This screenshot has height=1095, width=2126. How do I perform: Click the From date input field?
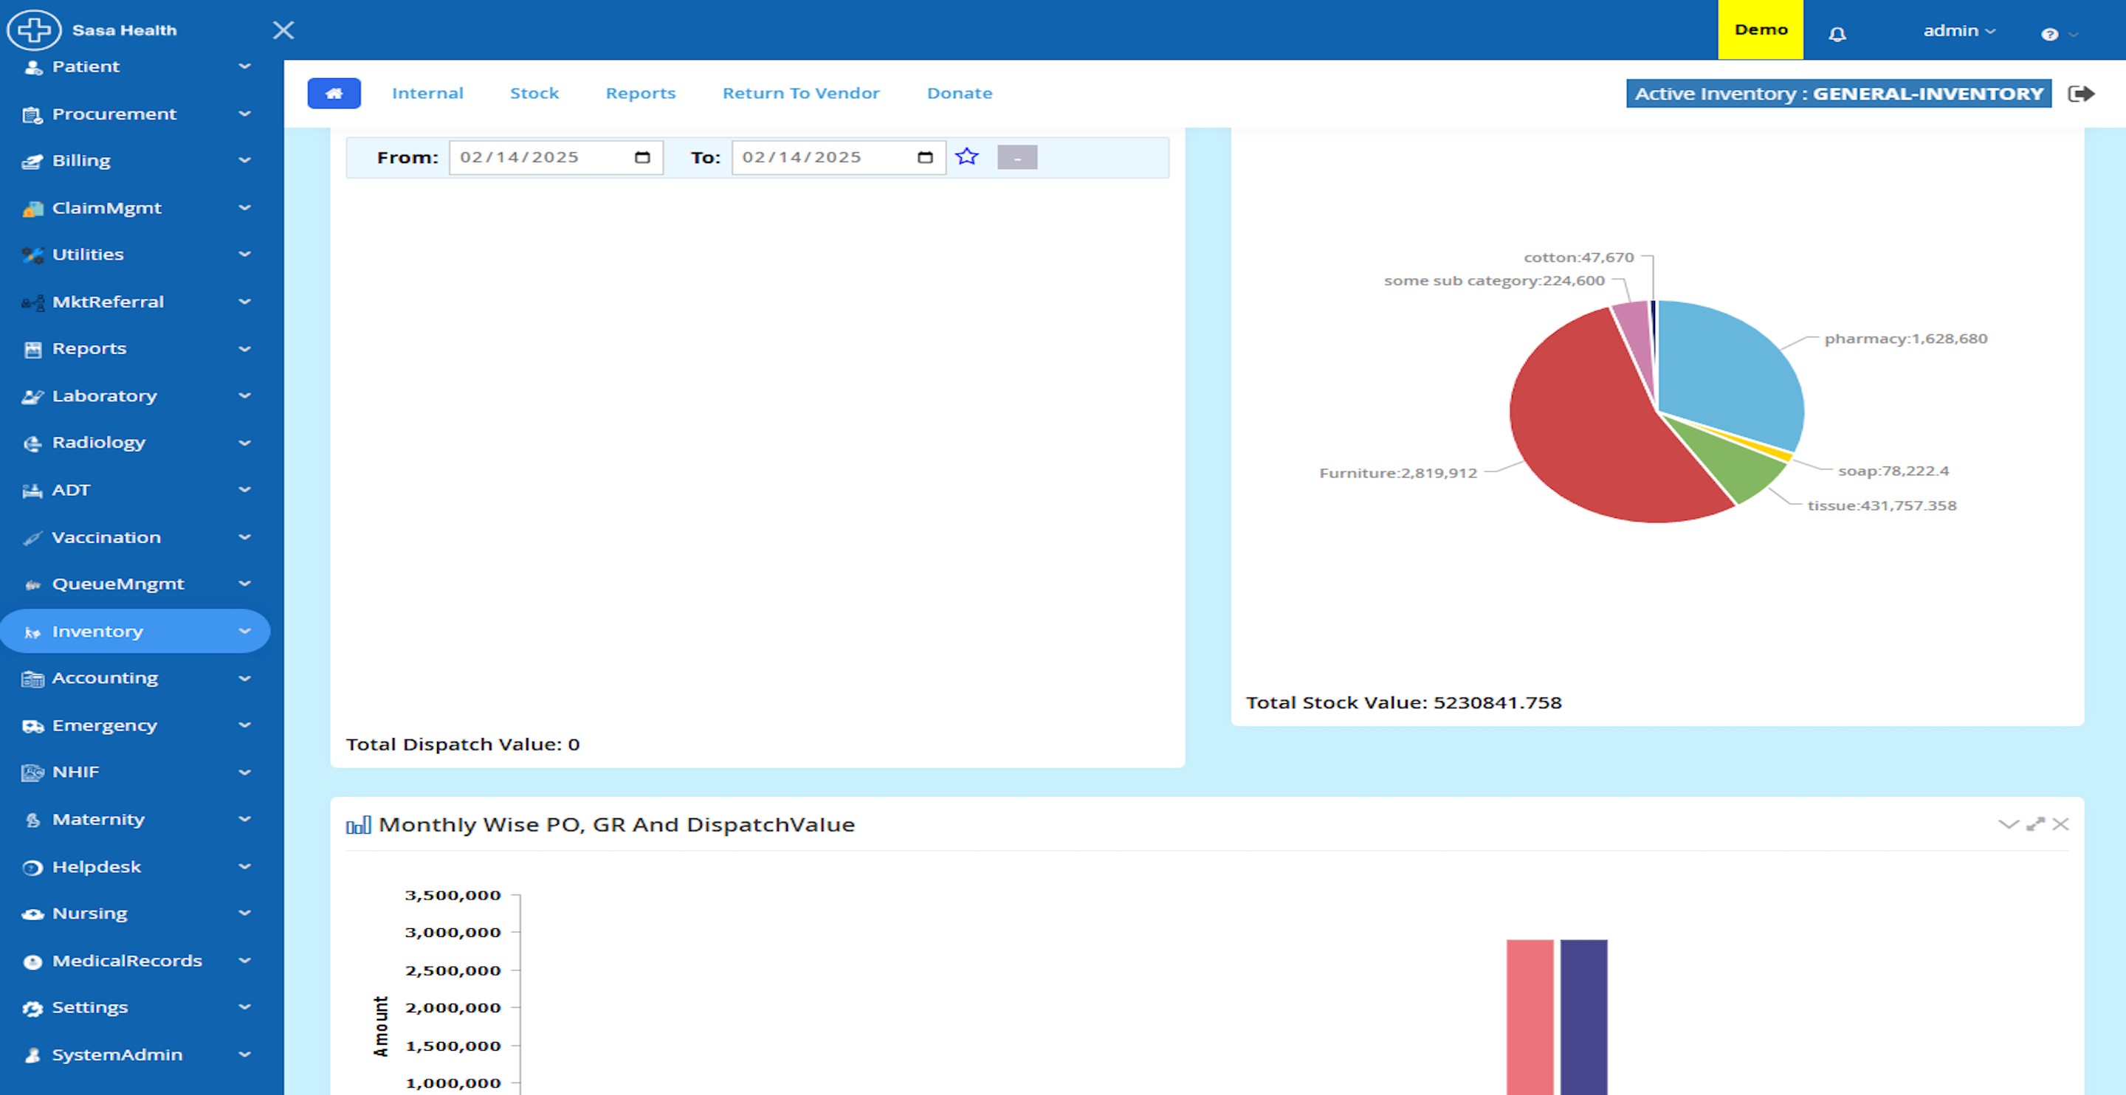[557, 156]
